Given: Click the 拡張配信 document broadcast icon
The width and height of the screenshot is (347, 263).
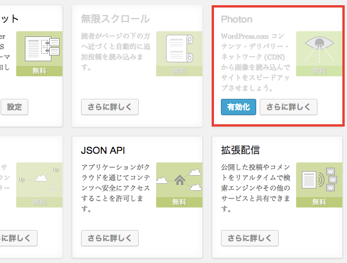Looking at the screenshot, I should tap(319, 180).
